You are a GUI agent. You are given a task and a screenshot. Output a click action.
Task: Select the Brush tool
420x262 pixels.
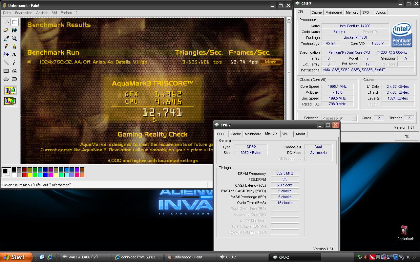(x=14, y=47)
